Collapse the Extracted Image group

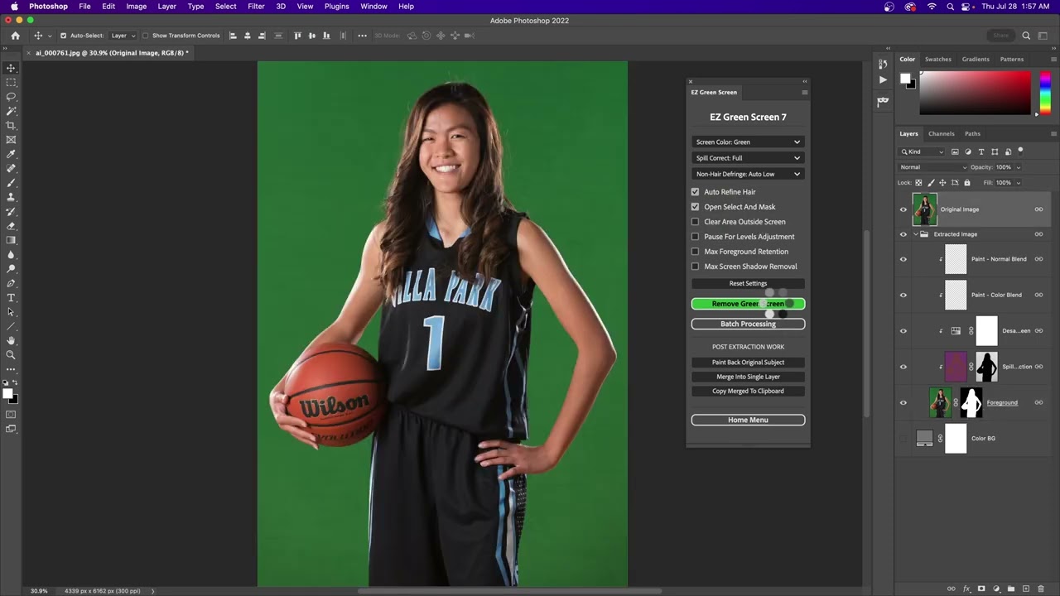click(x=916, y=234)
